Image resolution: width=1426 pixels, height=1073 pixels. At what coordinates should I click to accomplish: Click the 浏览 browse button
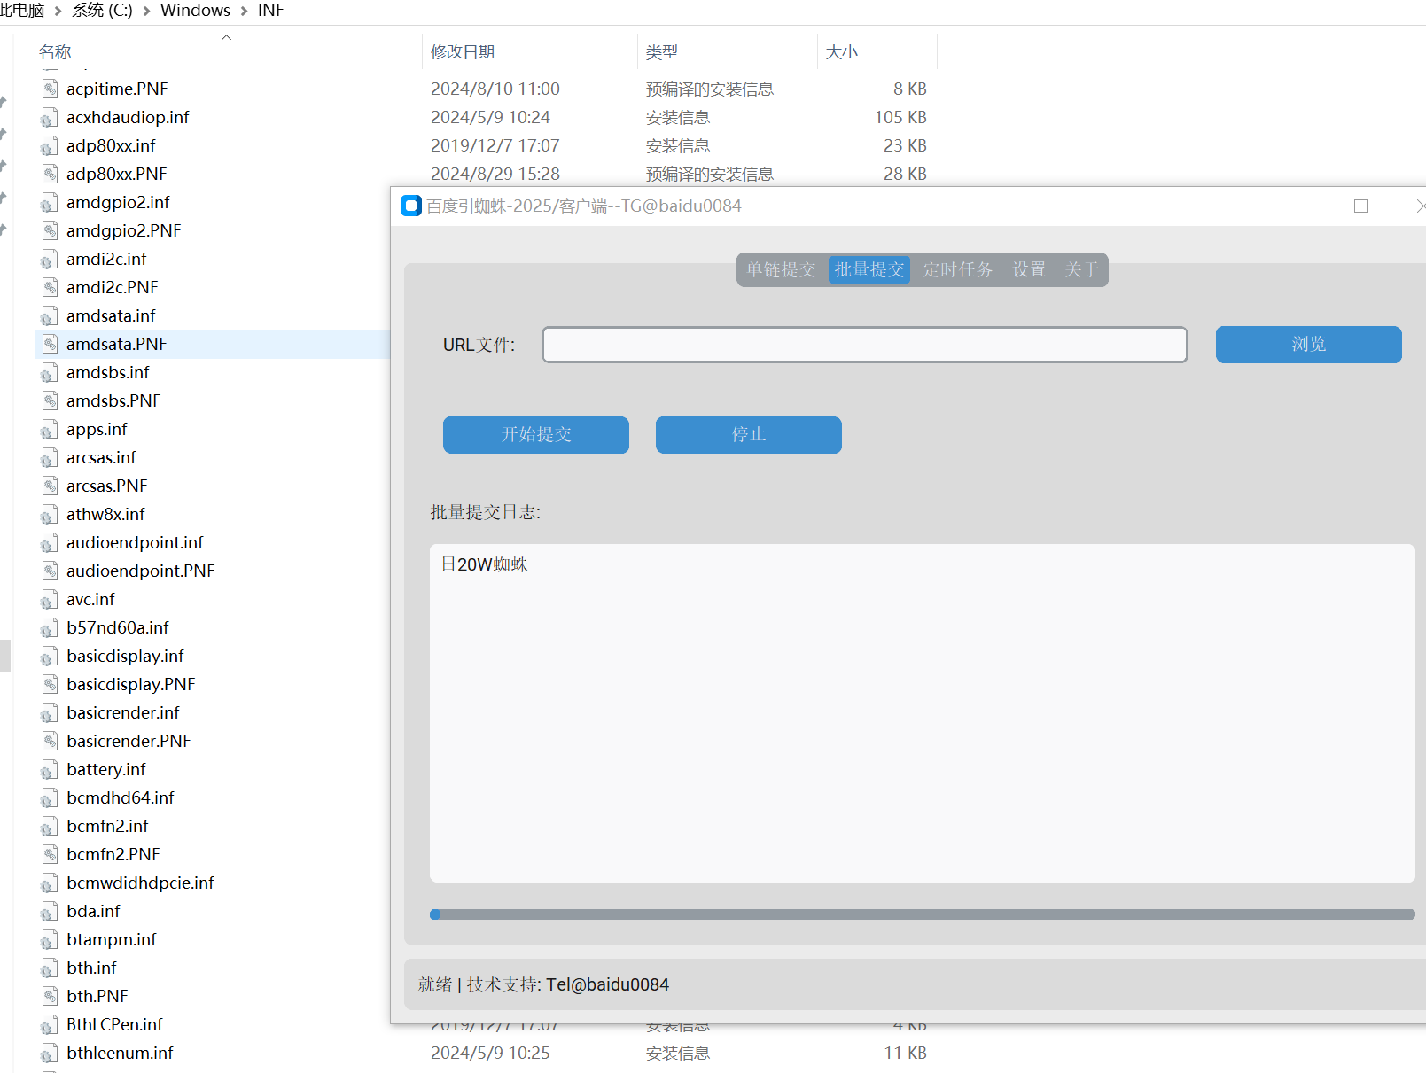[x=1308, y=345]
